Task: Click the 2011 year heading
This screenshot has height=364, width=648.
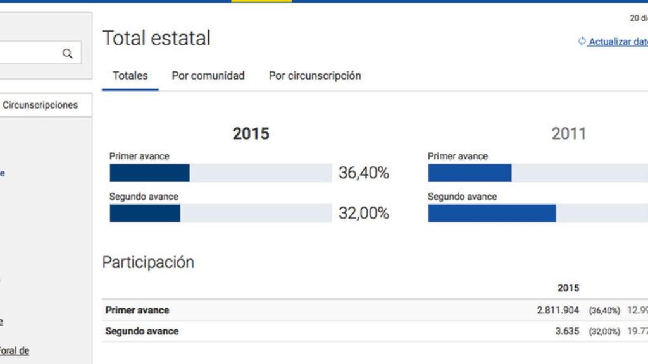Action: coord(568,133)
